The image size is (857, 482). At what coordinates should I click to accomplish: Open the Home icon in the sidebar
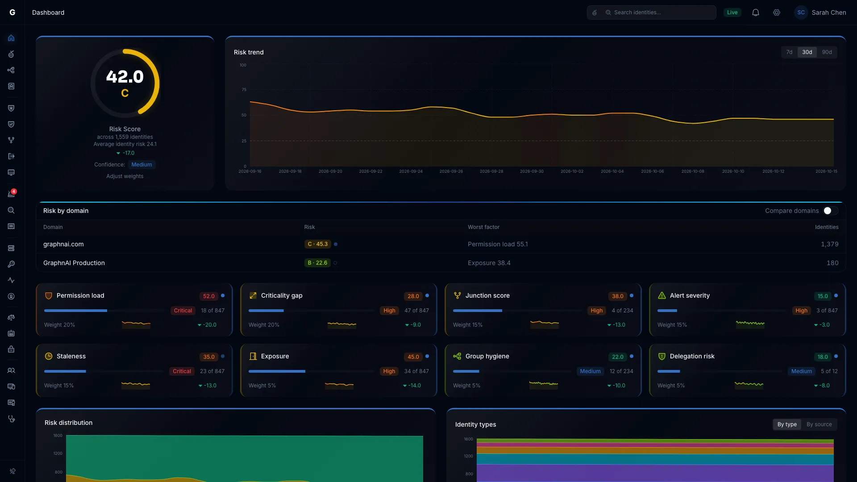coord(11,38)
